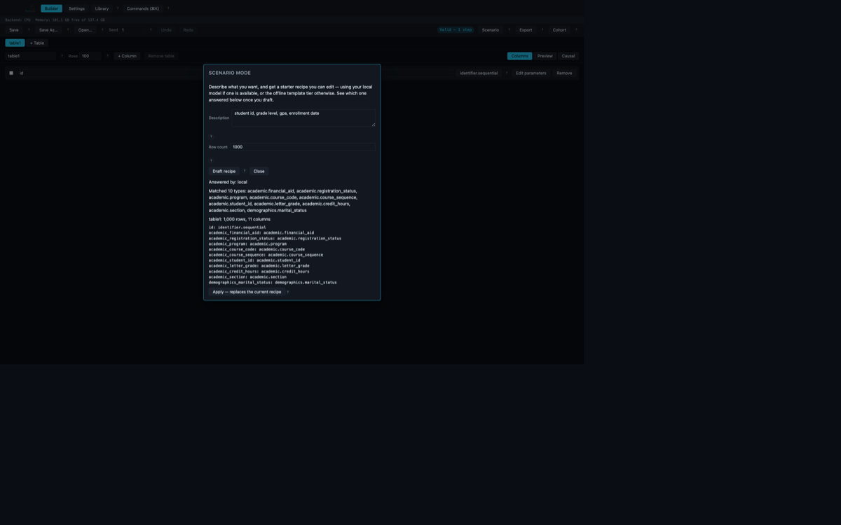Add a column with + Column
841x525 pixels.
tap(128, 56)
